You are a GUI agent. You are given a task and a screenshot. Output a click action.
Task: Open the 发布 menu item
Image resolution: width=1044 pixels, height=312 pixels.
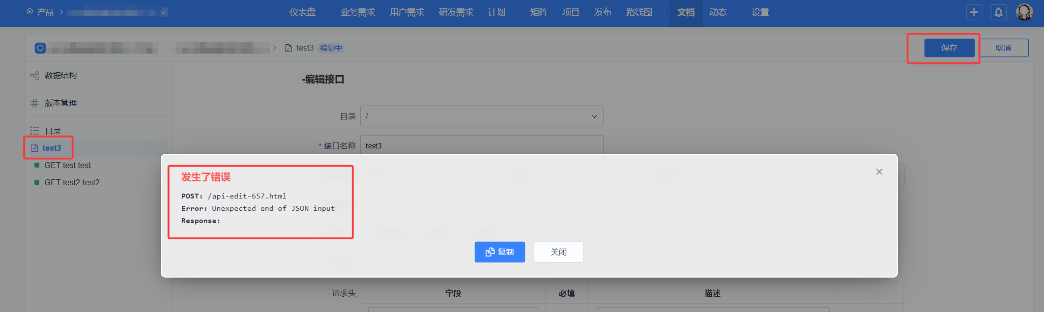(603, 12)
